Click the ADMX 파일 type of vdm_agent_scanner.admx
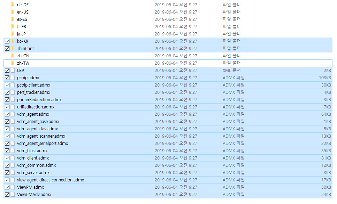The width and height of the screenshot is (337, 204). [233, 136]
